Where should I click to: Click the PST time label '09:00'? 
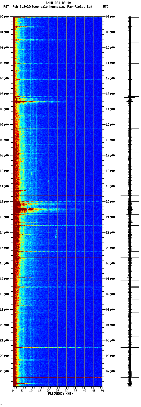pos(4,155)
